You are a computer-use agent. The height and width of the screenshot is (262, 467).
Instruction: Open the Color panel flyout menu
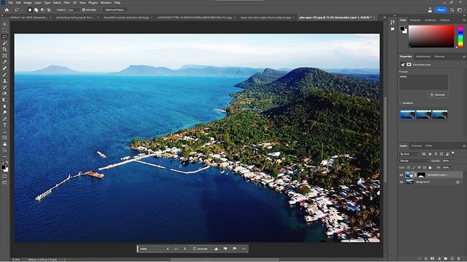point(464,20)
